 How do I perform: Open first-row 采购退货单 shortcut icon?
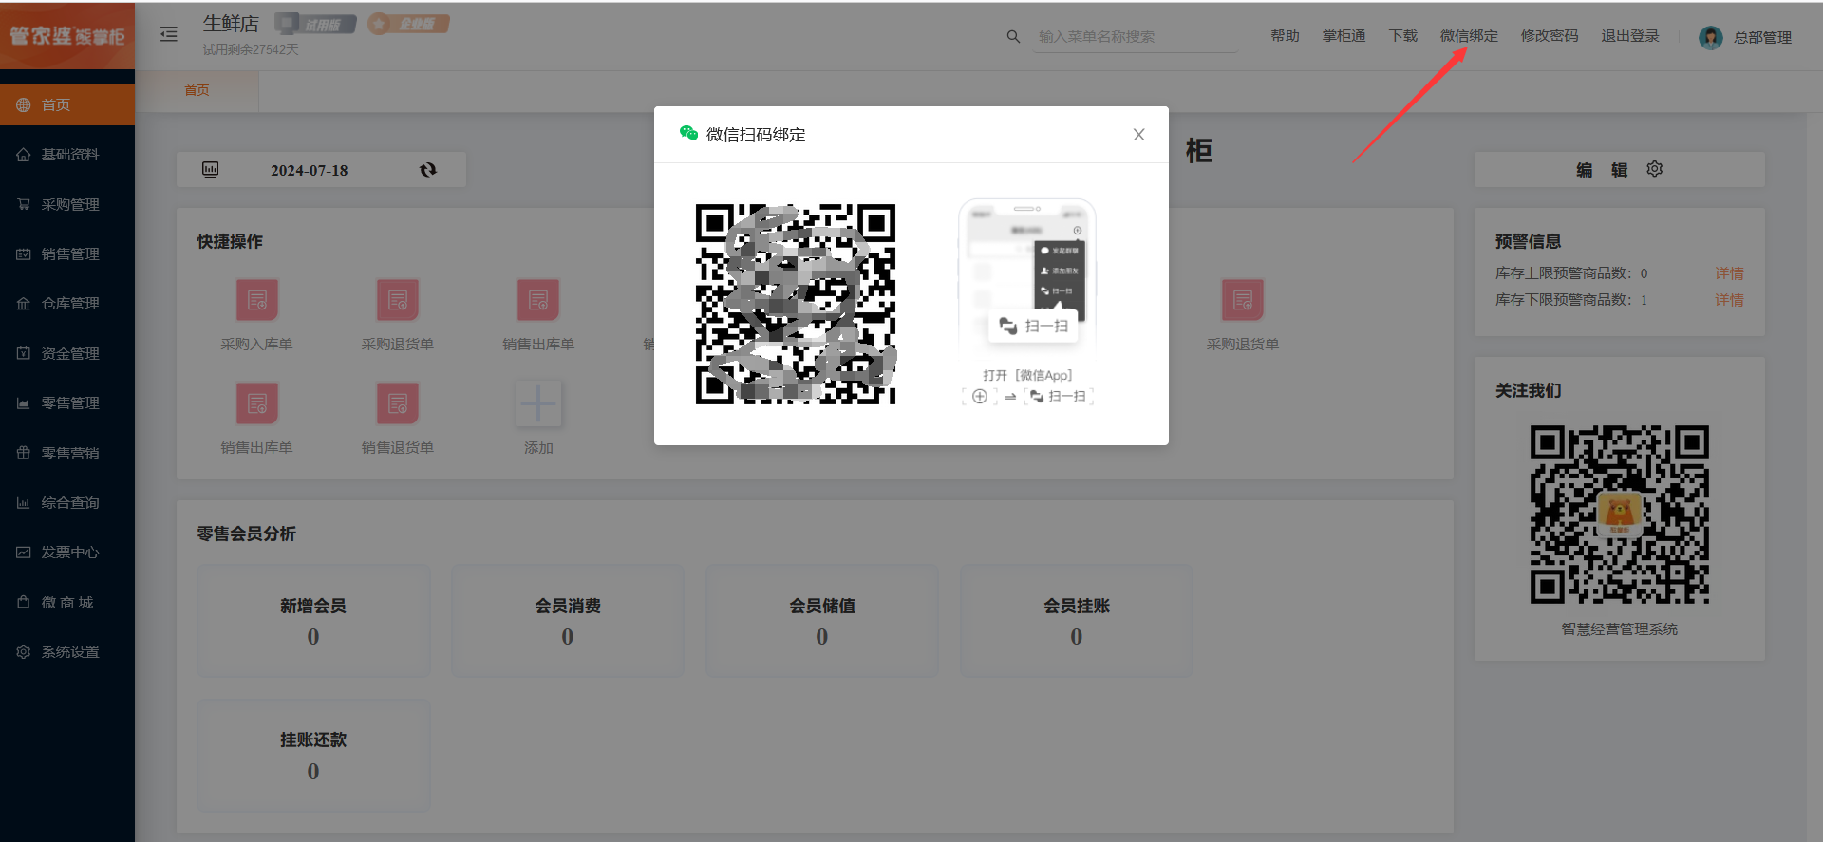point(398,300)
